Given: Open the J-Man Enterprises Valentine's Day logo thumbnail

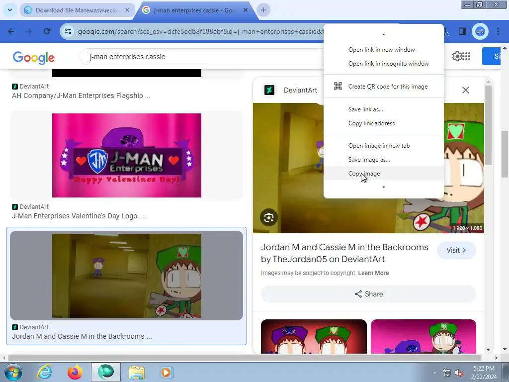Looking at the screenshot, I should pos(127,155).
